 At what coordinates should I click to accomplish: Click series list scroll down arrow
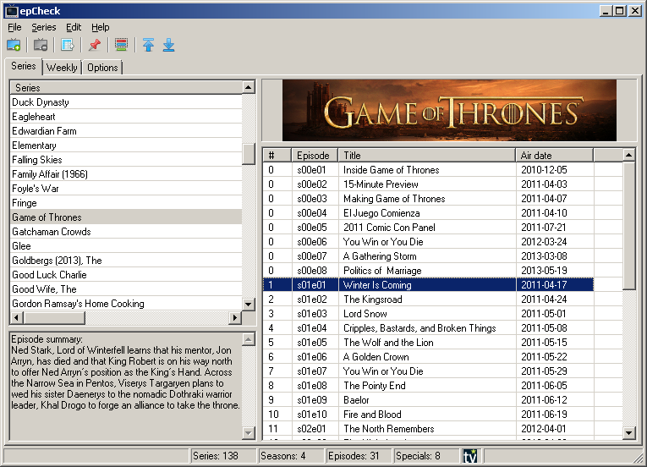tap(249, 305)
